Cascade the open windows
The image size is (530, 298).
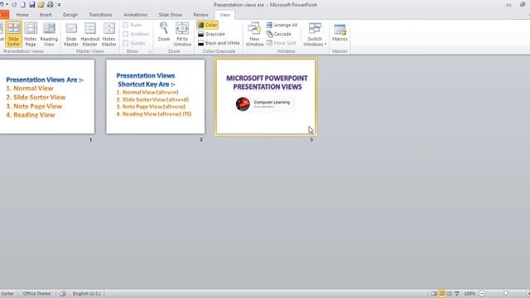[278, 34]
